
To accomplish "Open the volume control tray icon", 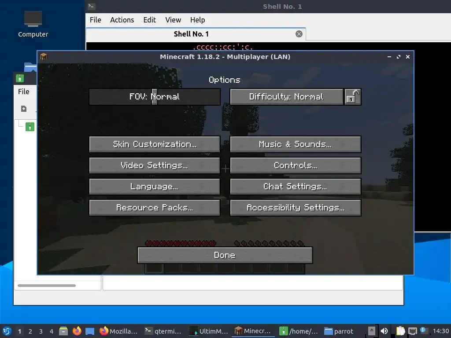I will 384,331.
